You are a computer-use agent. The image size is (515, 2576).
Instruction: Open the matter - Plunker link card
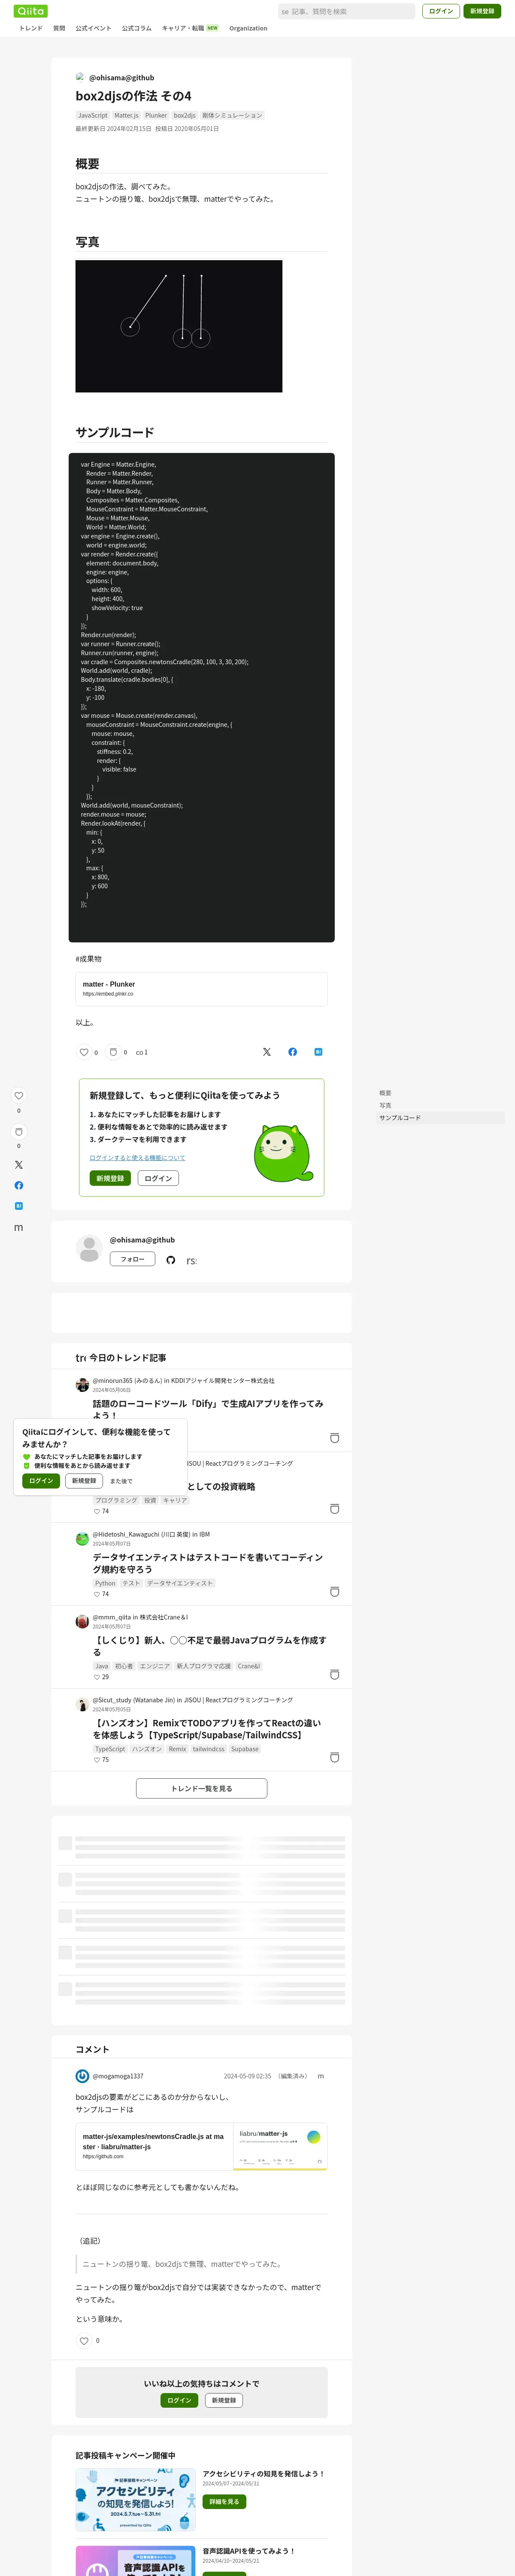tap(201, 989)
